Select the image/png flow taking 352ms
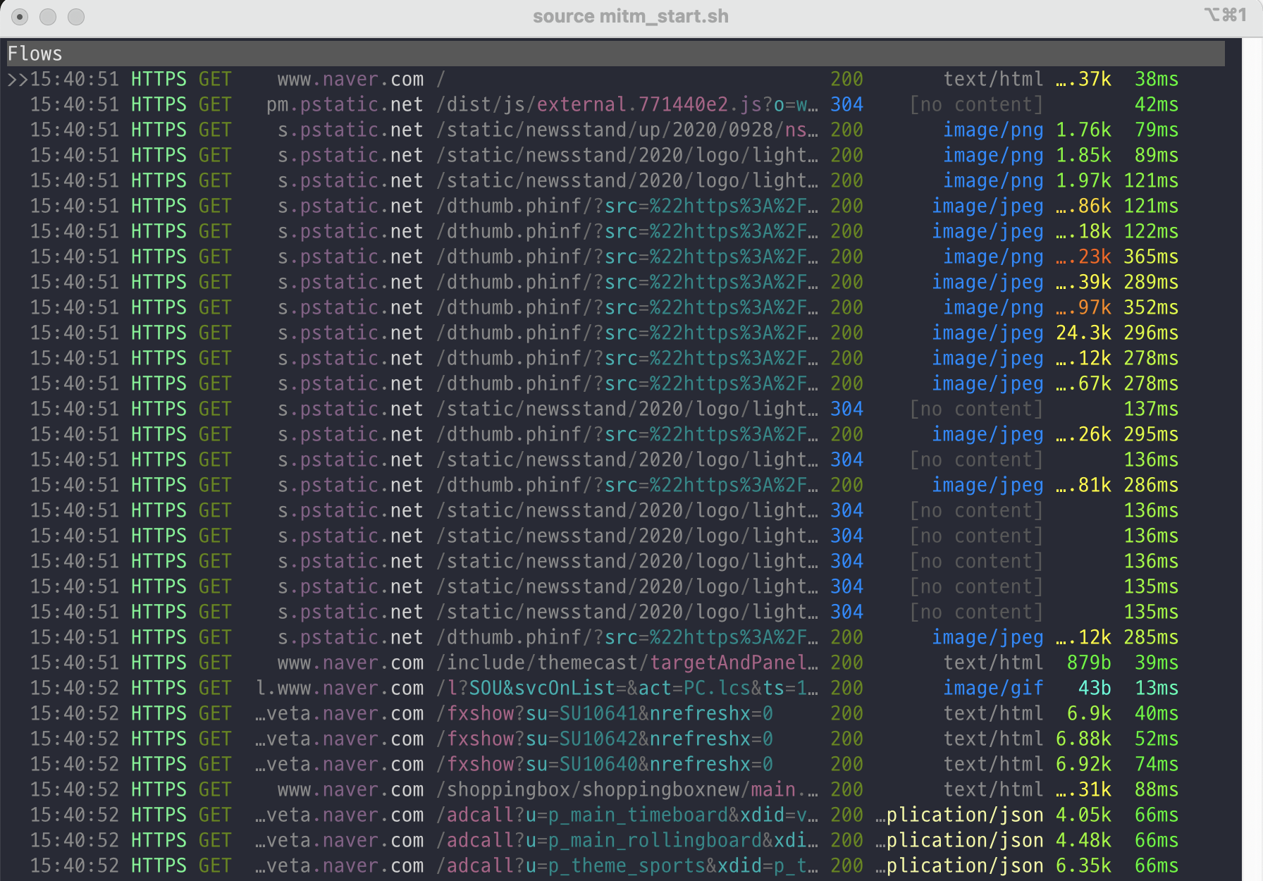 pyautogui.click(x=615, y=307)
